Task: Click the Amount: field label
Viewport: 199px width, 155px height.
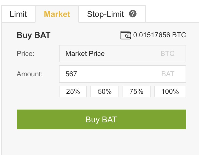Action: [x=30, y=74]
